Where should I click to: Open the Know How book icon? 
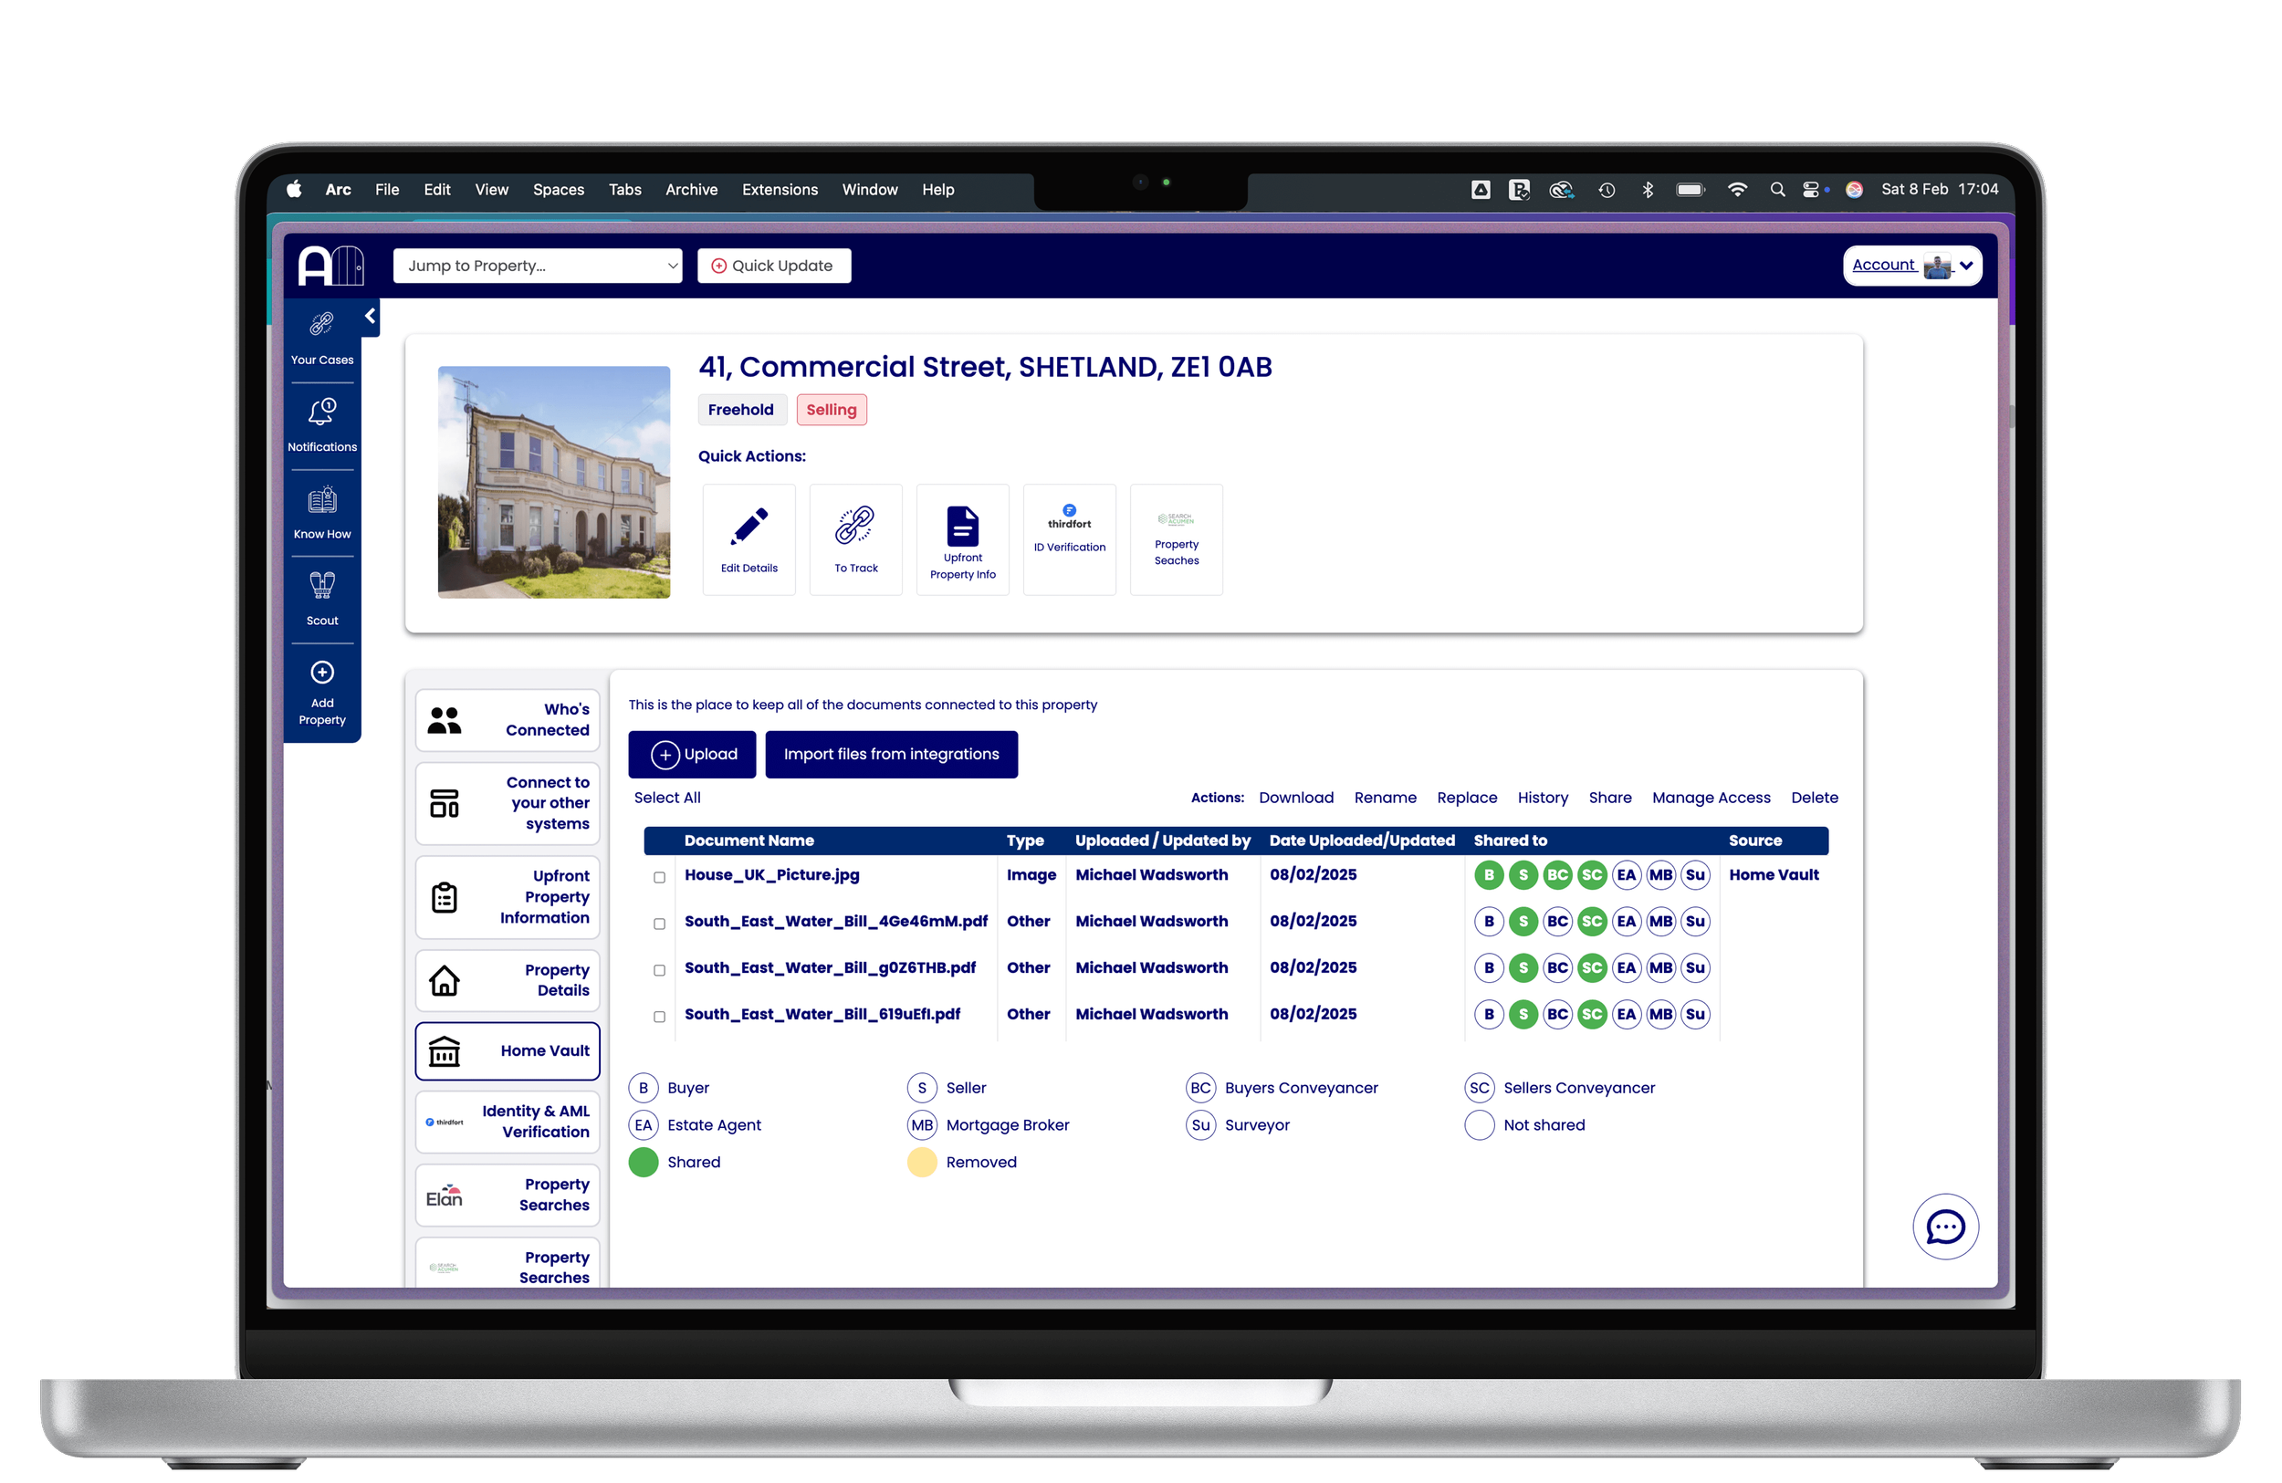[322, 500]
